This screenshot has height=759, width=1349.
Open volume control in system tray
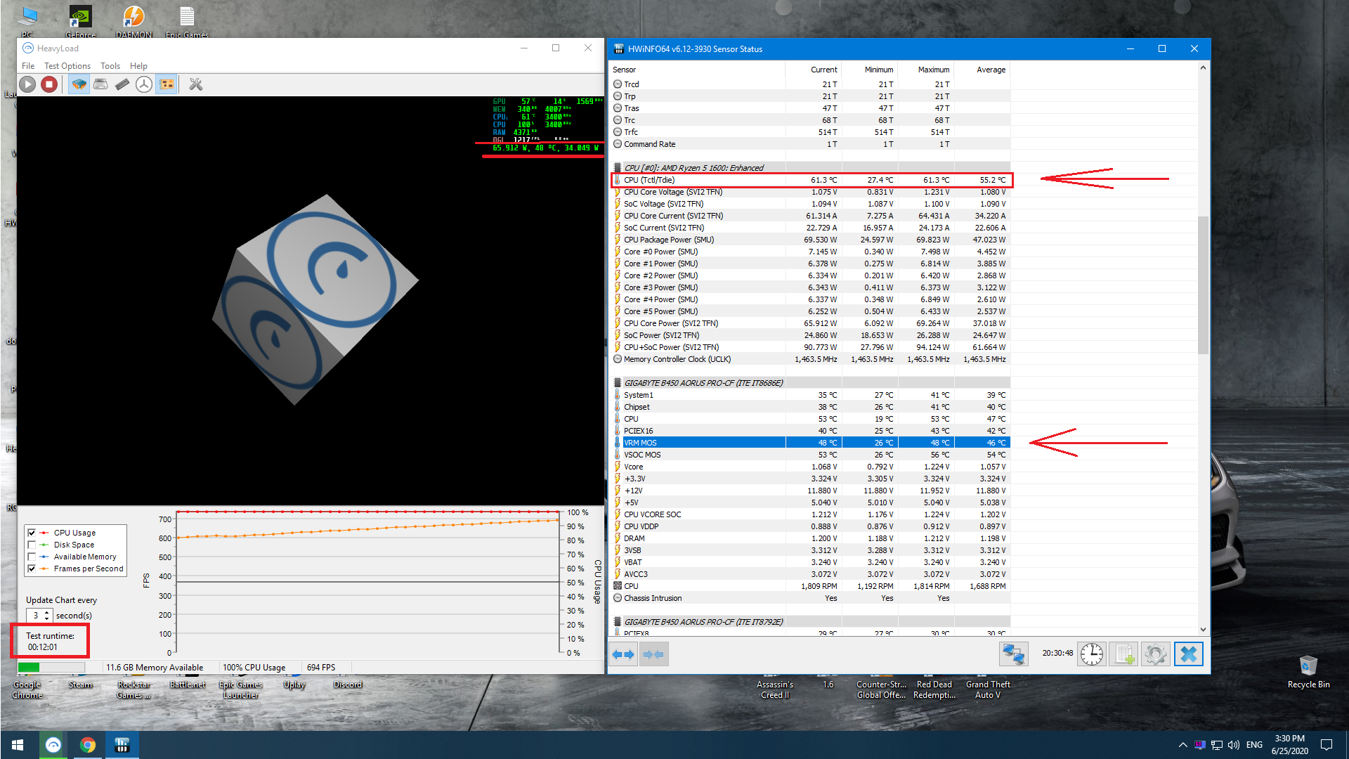pyautogui.click(x=1234, y=745)
